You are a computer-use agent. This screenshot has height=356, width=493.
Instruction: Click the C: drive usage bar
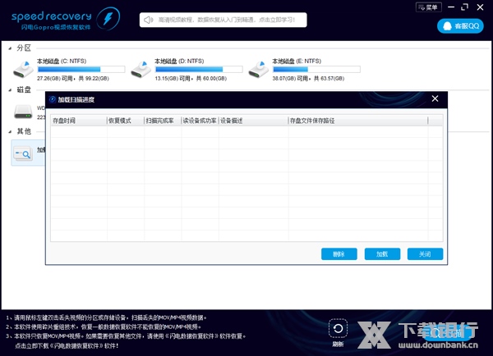pos(81,70)
